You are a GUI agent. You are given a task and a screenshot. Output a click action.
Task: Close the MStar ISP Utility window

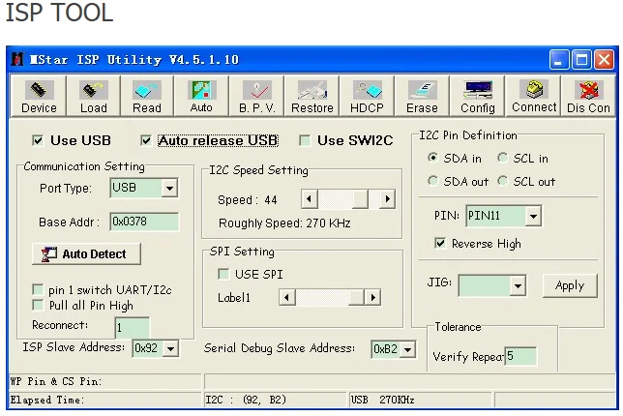604,60
